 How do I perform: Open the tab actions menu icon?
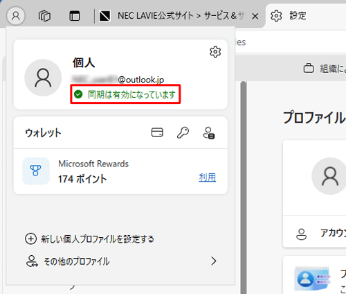tap(75, 16)
